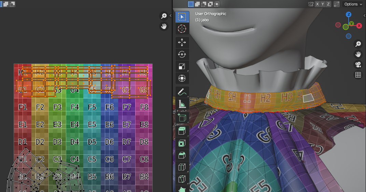This screenshot has width=366, height=192.
Task: Choose the Move tool
Action: point(182,42)
